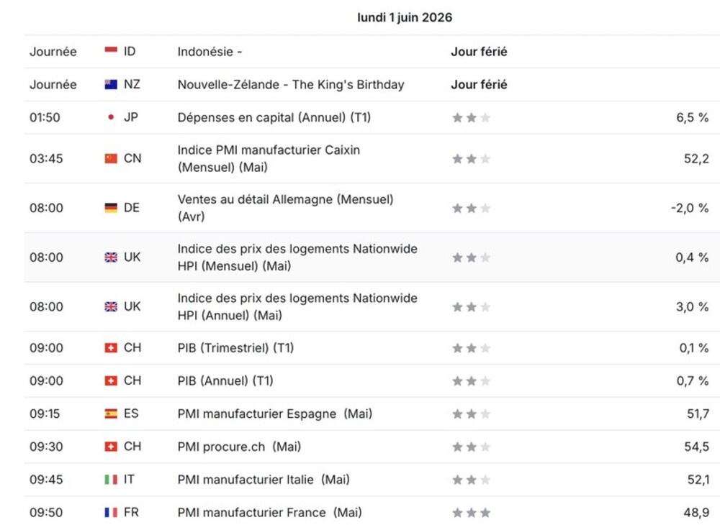Open Nationwide HPI (Annuel) event

(297, 307)
